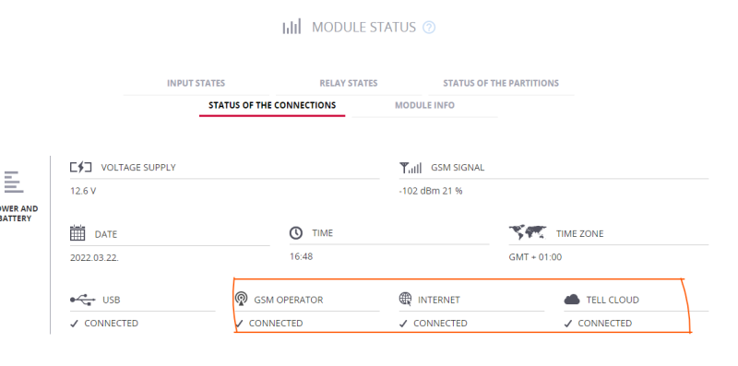Screen dimensions: 738x366
Task: Click the voltage supply battery icon
Action: 81,167
